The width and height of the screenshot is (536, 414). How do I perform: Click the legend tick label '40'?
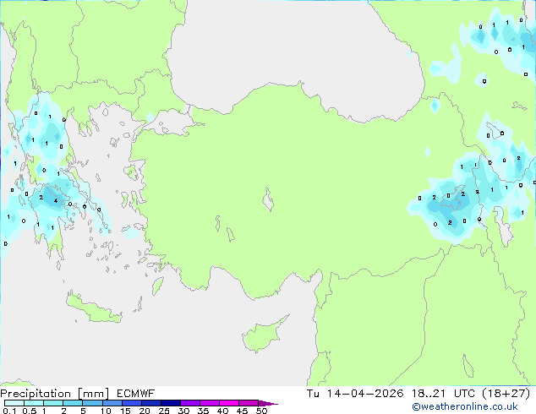click(x=222, y=411)
